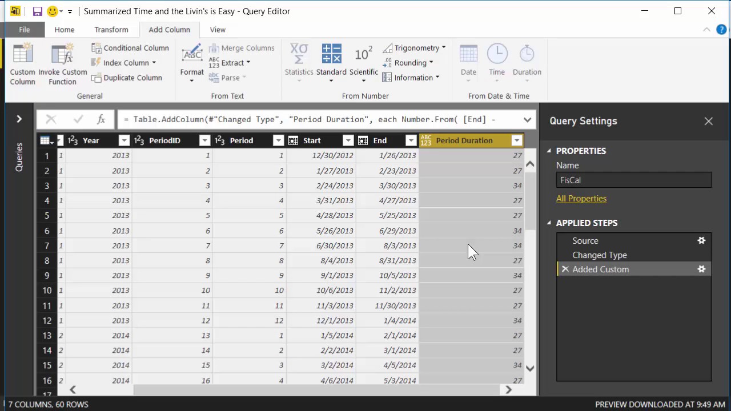Image resolution: width=731 pixels, height=411 pixels.
Task: Click PeriodID column data type icon
Action: 139,140
